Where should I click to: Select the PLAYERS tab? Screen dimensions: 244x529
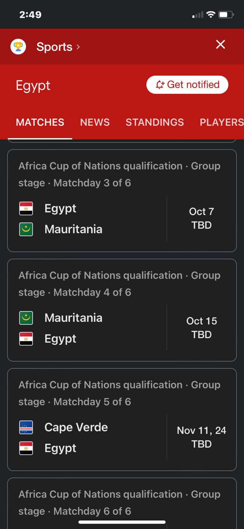(x=221, y=122)
